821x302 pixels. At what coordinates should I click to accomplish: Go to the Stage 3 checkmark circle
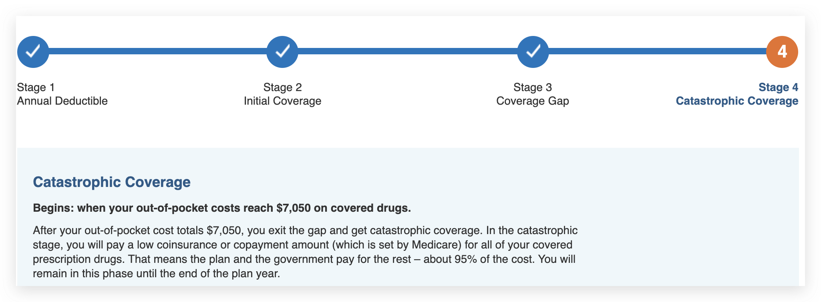pos(533,52)
